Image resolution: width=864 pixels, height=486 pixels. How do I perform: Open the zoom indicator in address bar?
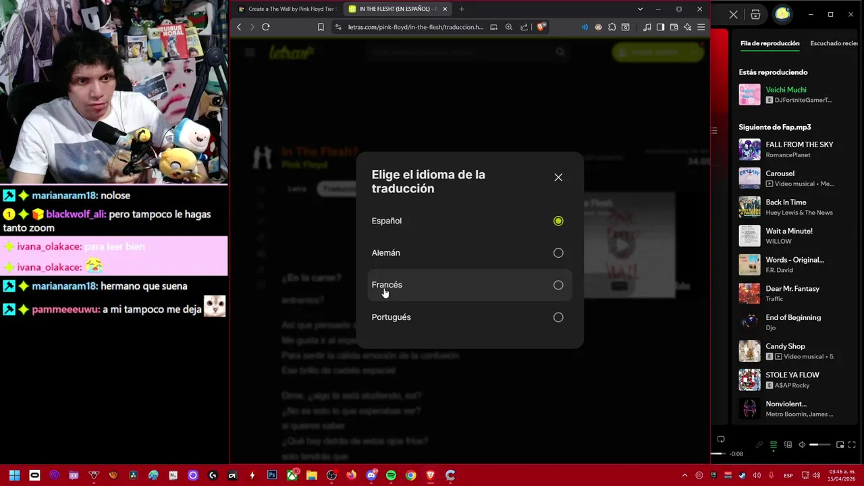[509, 27]
